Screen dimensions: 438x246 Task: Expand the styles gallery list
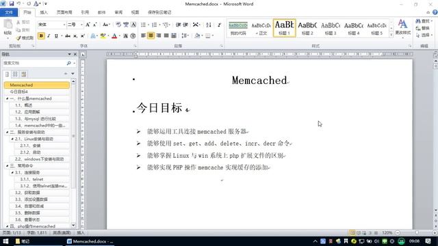(x=391, y=35)
